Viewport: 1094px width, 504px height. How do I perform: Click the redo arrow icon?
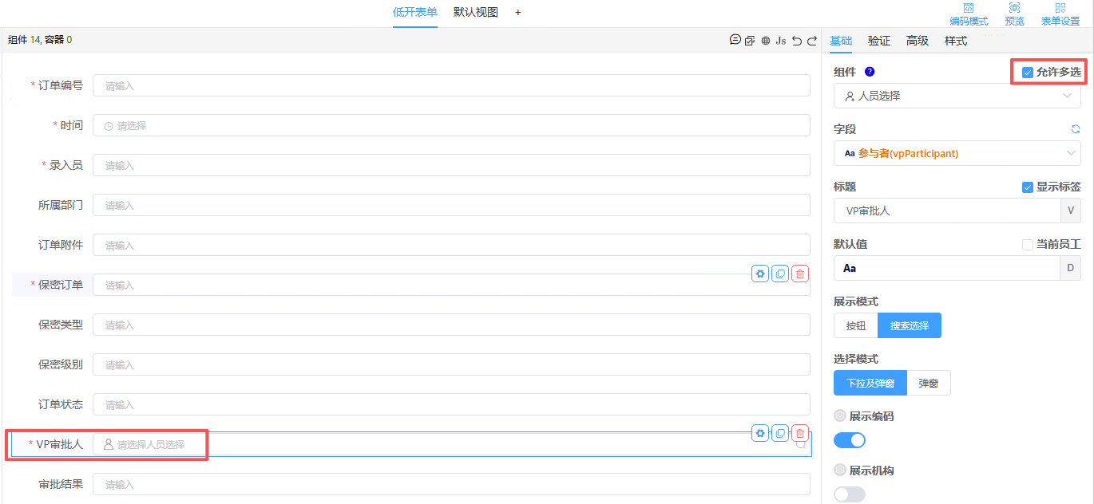click(x=812, y=39)
